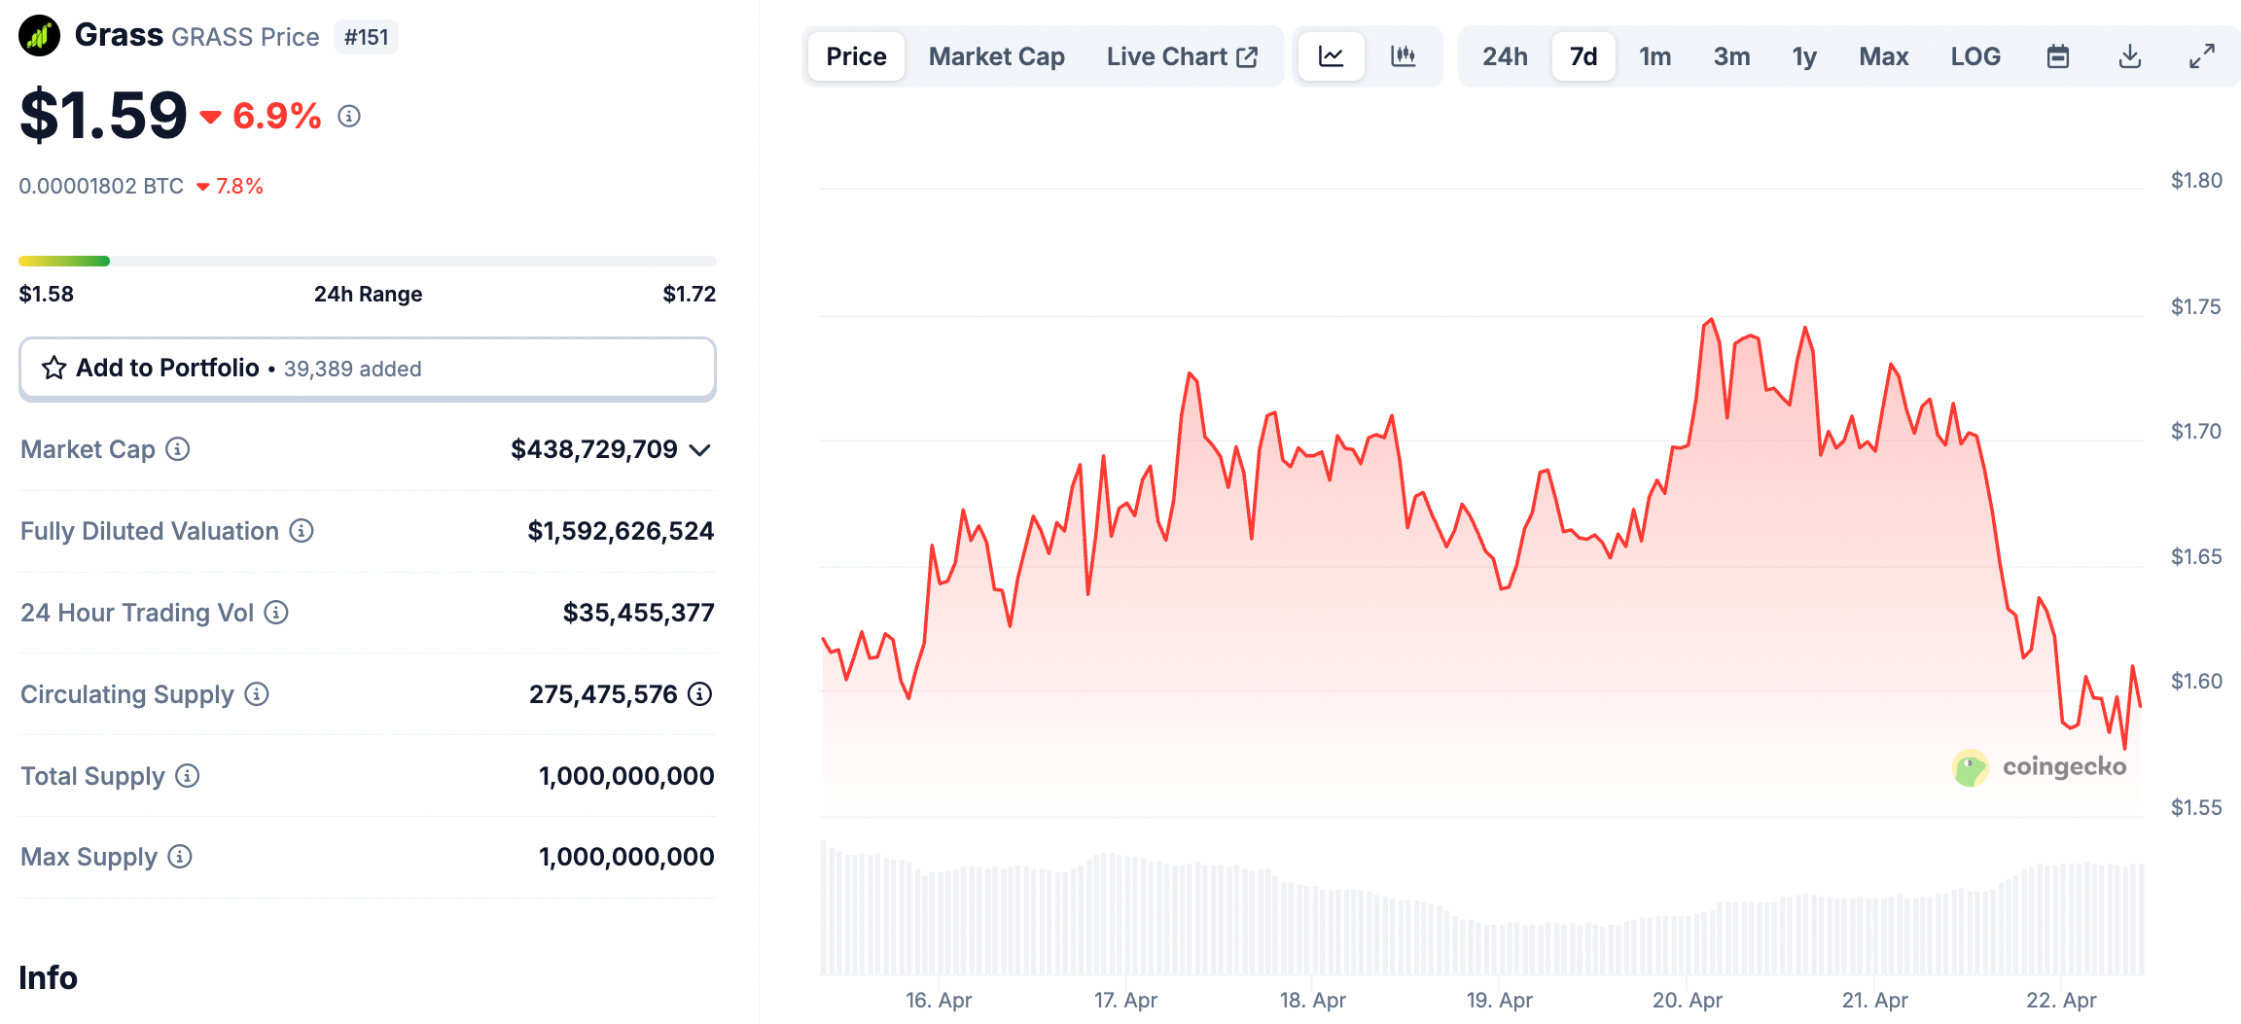Set chart range to 1m
2241x1024 pixels.
tap(1655, 56)
